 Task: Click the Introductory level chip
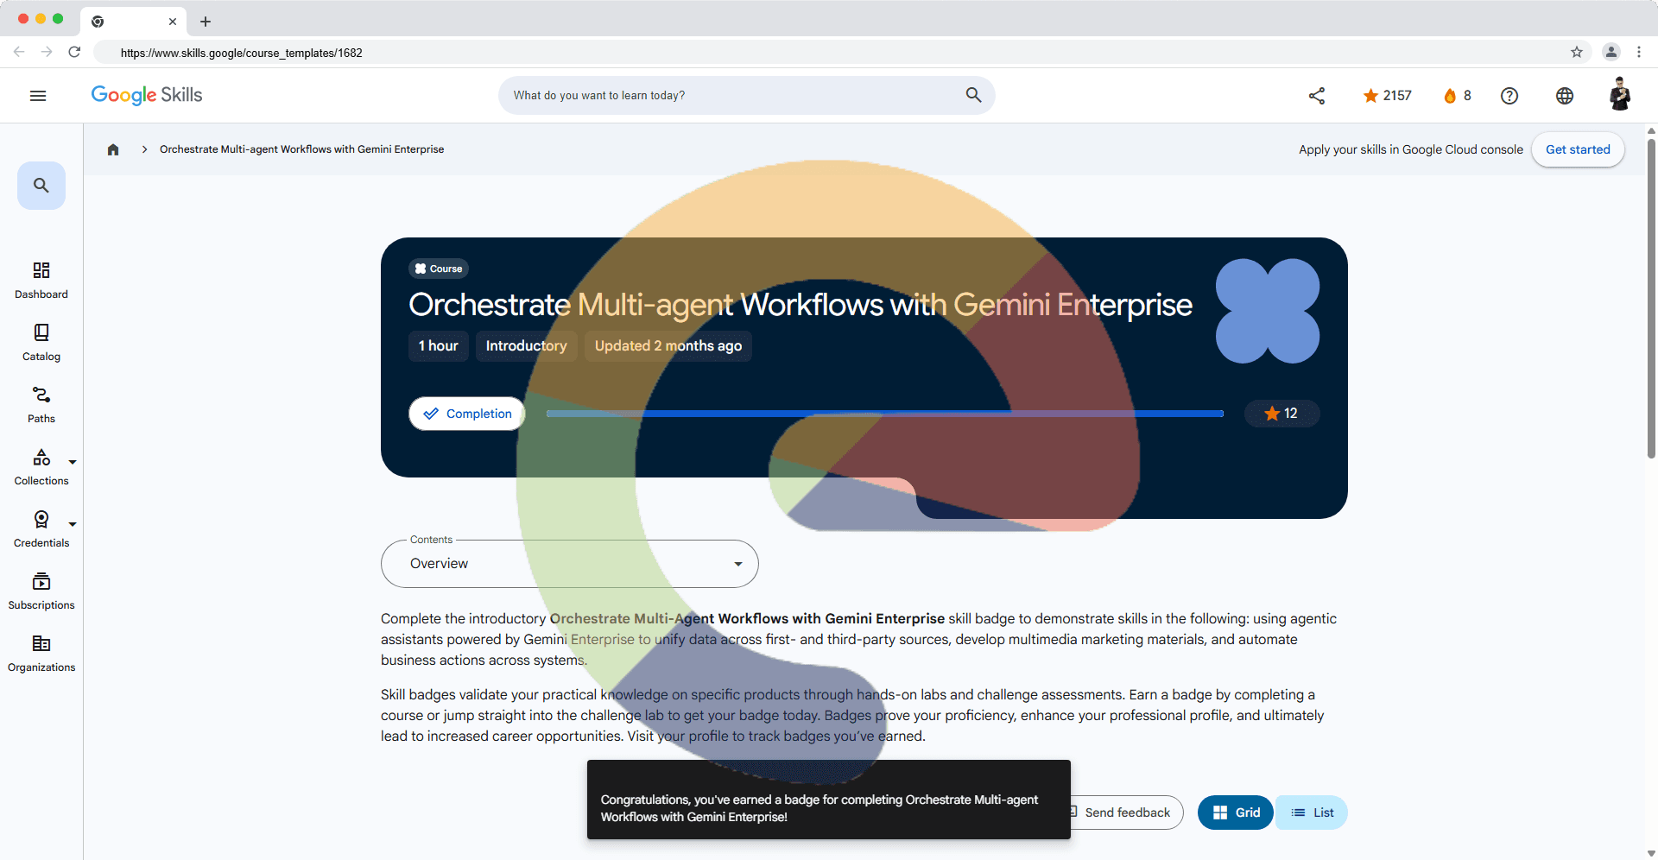coord(526,346)
